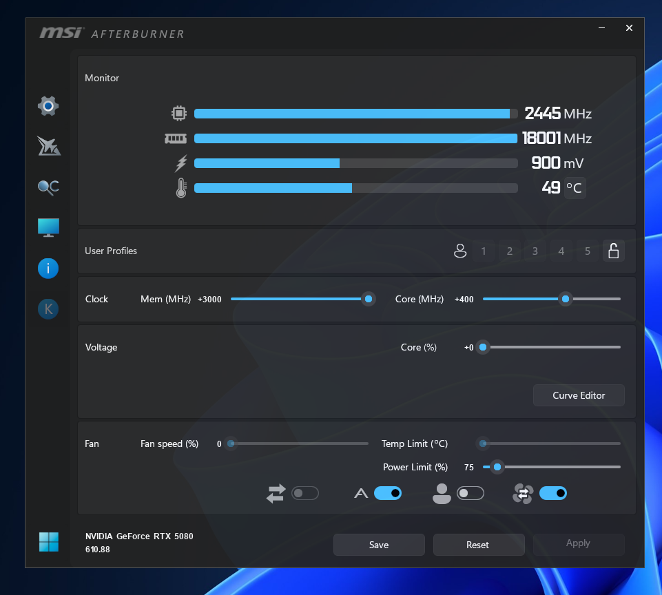
Task: Show the blue information icon
Action: [x=48, y=269]
